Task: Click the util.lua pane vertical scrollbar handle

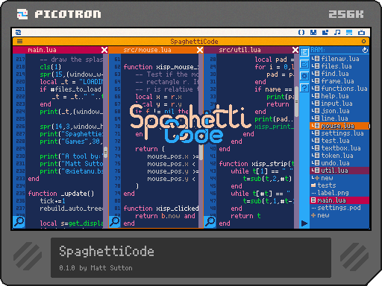Action: [x=296, y=101]
